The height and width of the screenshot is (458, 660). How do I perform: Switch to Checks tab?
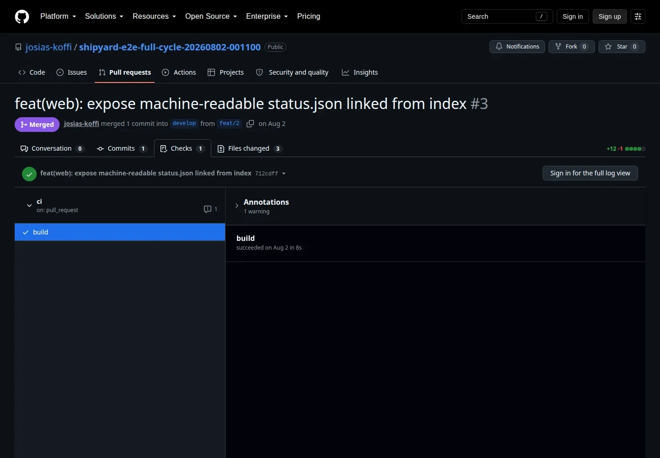pos(182,148)
